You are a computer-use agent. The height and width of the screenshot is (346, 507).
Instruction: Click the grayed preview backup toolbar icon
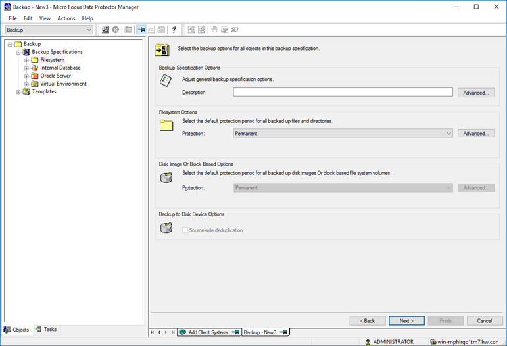point(201,30)
